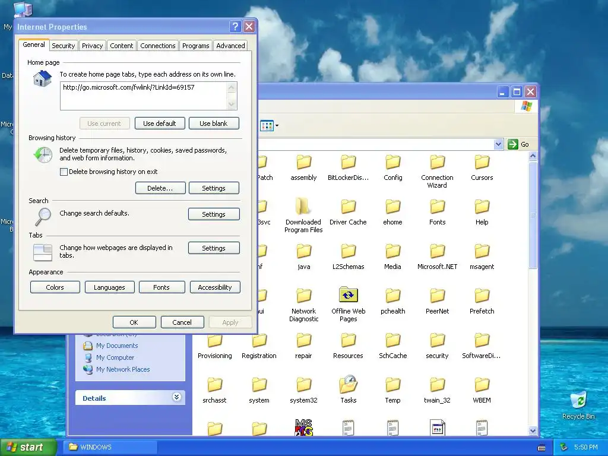Select the Microsoft.NET folder

438,256
